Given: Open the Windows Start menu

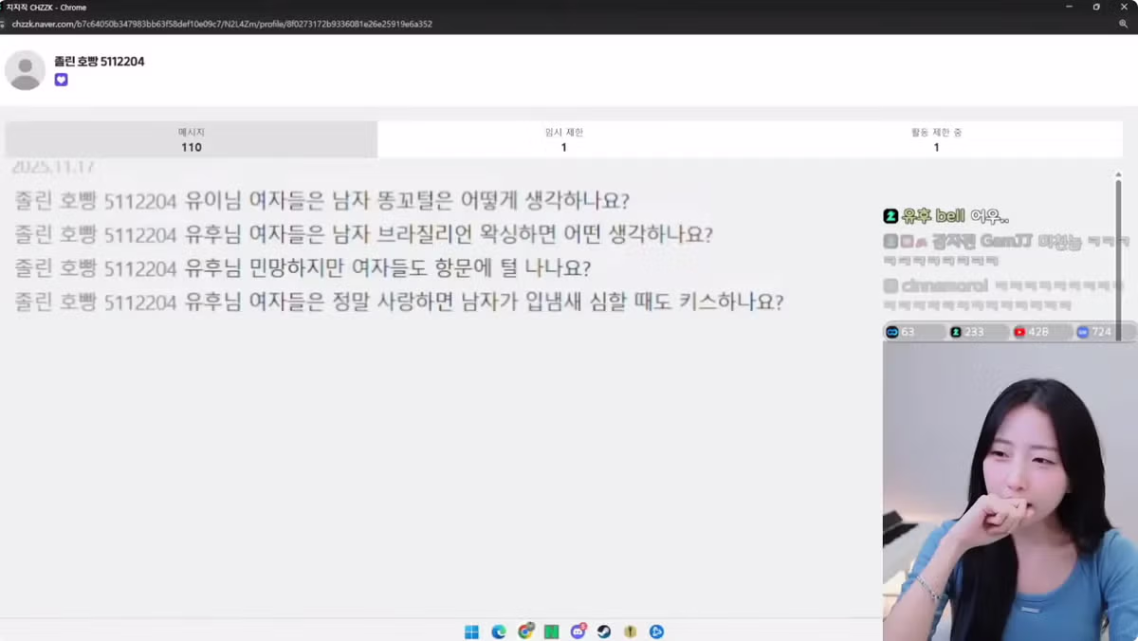Looking at the screenshot, I should click(x=471, y=631).
